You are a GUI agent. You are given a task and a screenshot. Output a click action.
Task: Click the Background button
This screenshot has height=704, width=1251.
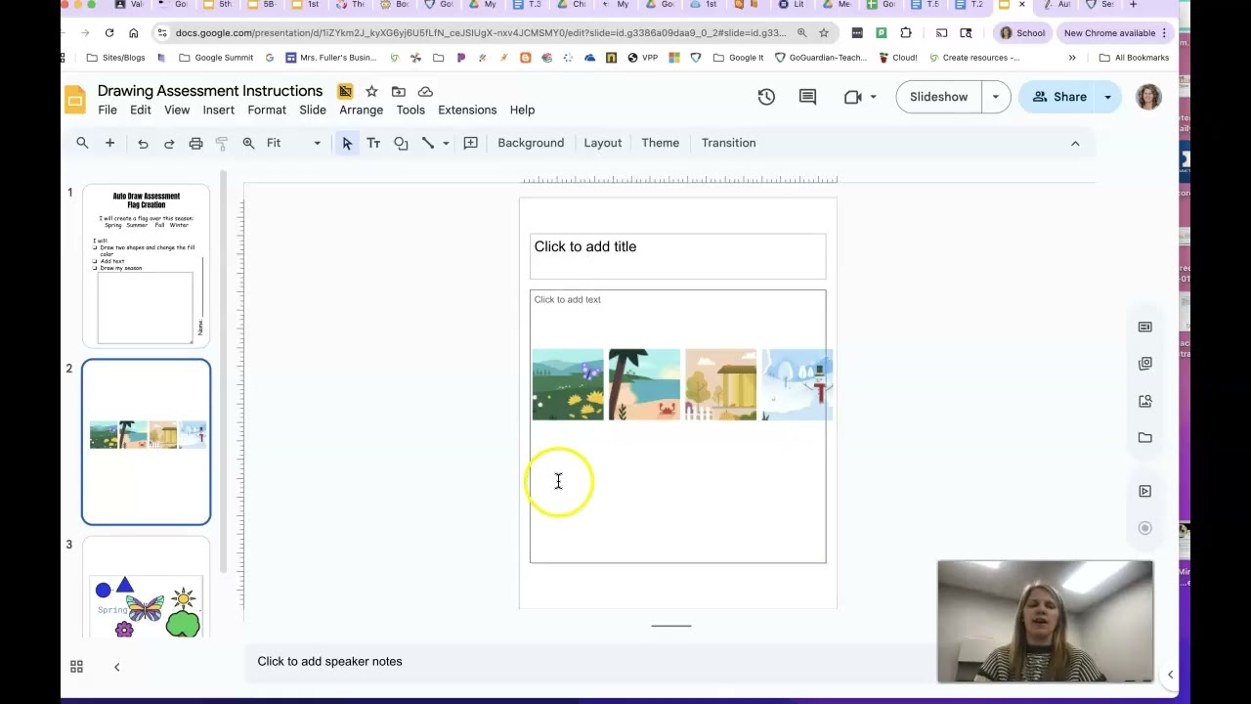click(531, 143)
